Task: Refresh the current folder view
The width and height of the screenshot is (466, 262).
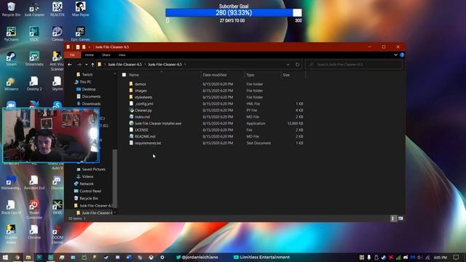Action: 297,65
